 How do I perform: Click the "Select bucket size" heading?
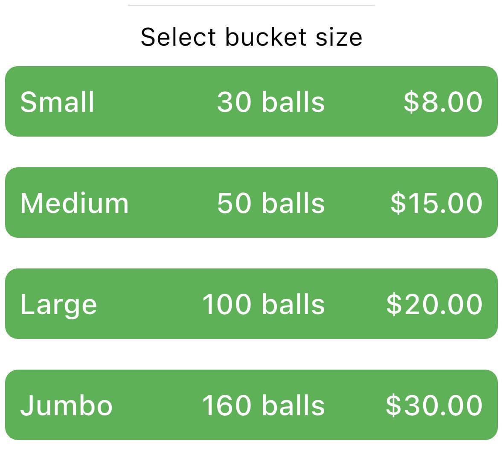click(x=251, y=37)
